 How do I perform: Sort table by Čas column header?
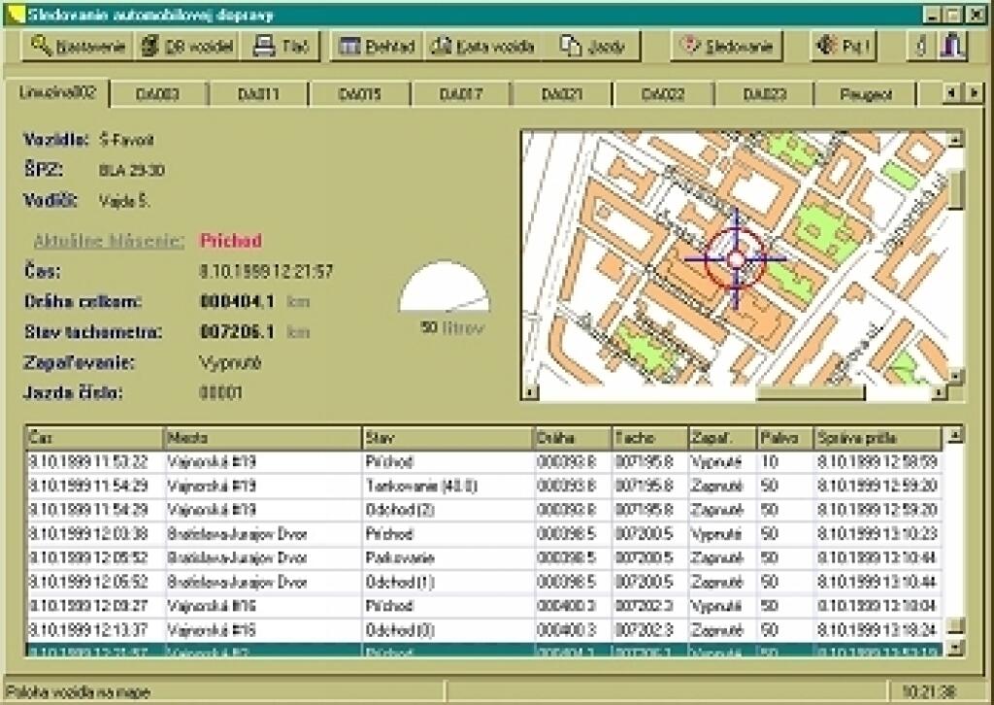[x=94, y=437]
